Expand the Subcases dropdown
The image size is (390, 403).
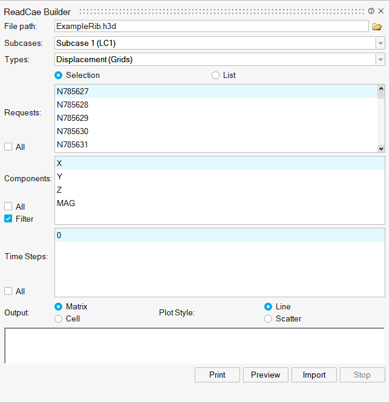(380, 43)
